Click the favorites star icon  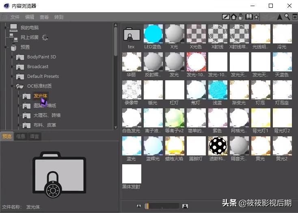[256, 17]
